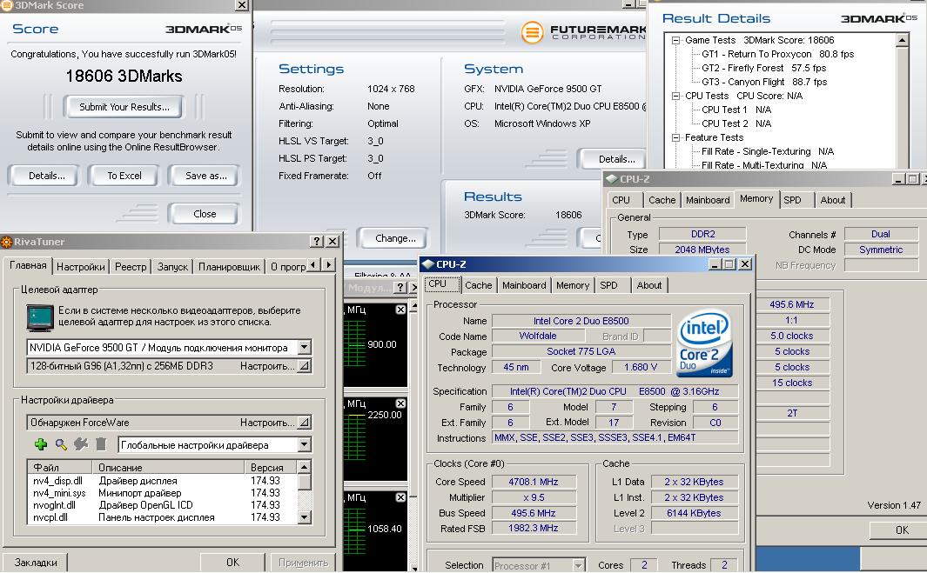Click the help button on the Модул window
The width and height of the screenshot is (927, 573).
[x=400, y=288]
